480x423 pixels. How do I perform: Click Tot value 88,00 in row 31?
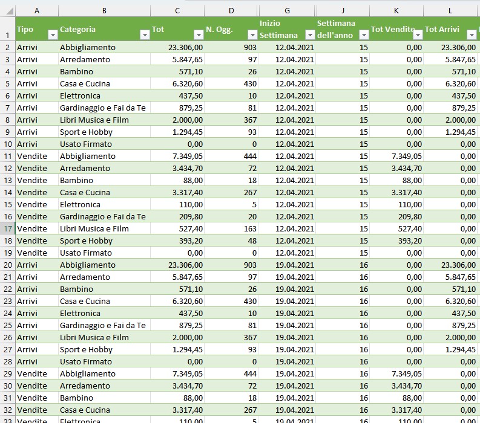(177, 398)
